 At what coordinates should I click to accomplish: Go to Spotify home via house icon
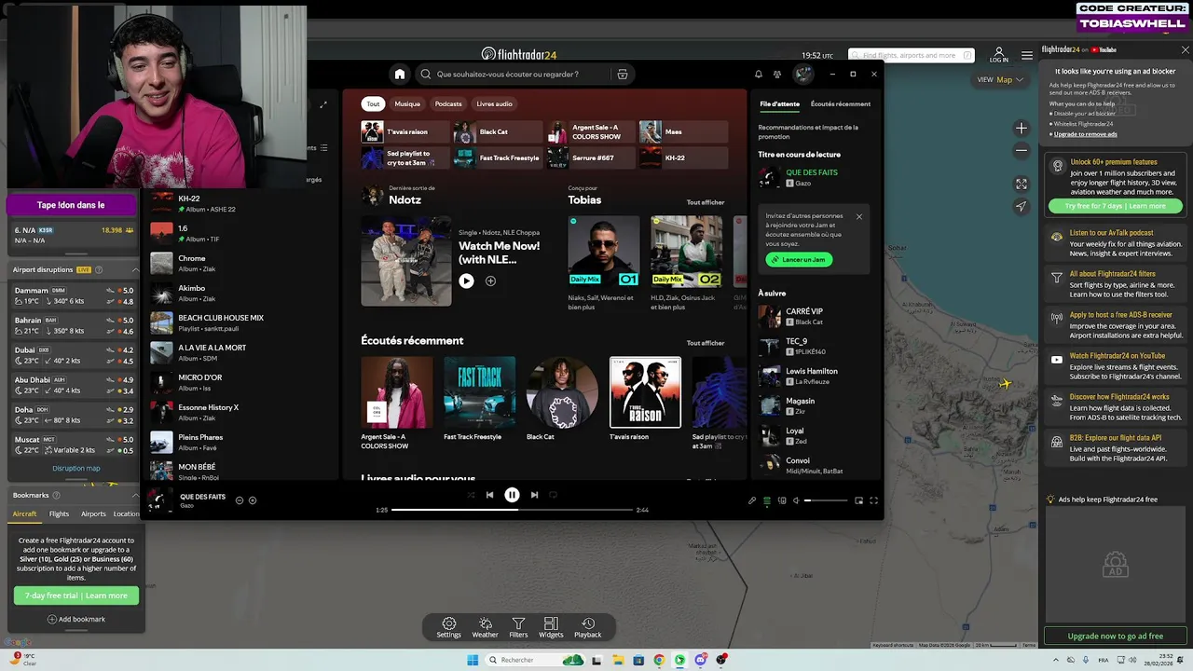pyautogui.click(x=400, y=75)
